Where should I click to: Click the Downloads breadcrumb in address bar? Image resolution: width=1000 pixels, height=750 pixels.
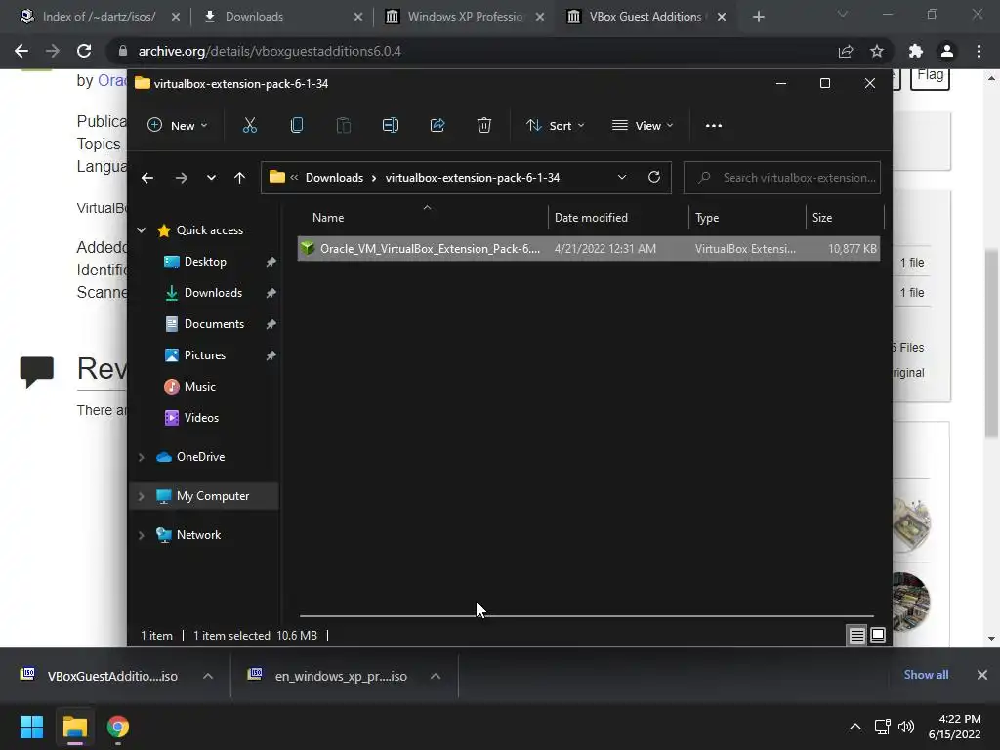pyautogui.click(x=334, y=178)
